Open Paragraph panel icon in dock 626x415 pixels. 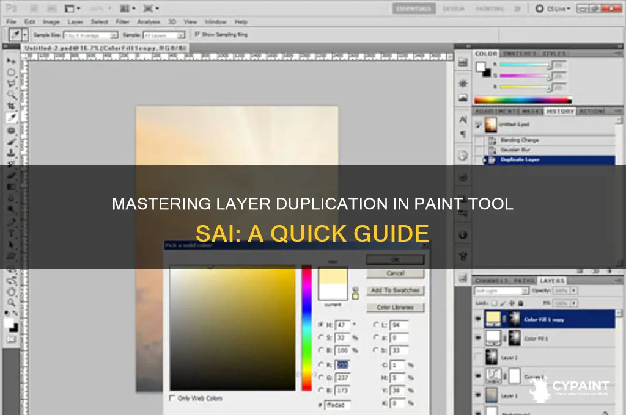click(463, 134)
